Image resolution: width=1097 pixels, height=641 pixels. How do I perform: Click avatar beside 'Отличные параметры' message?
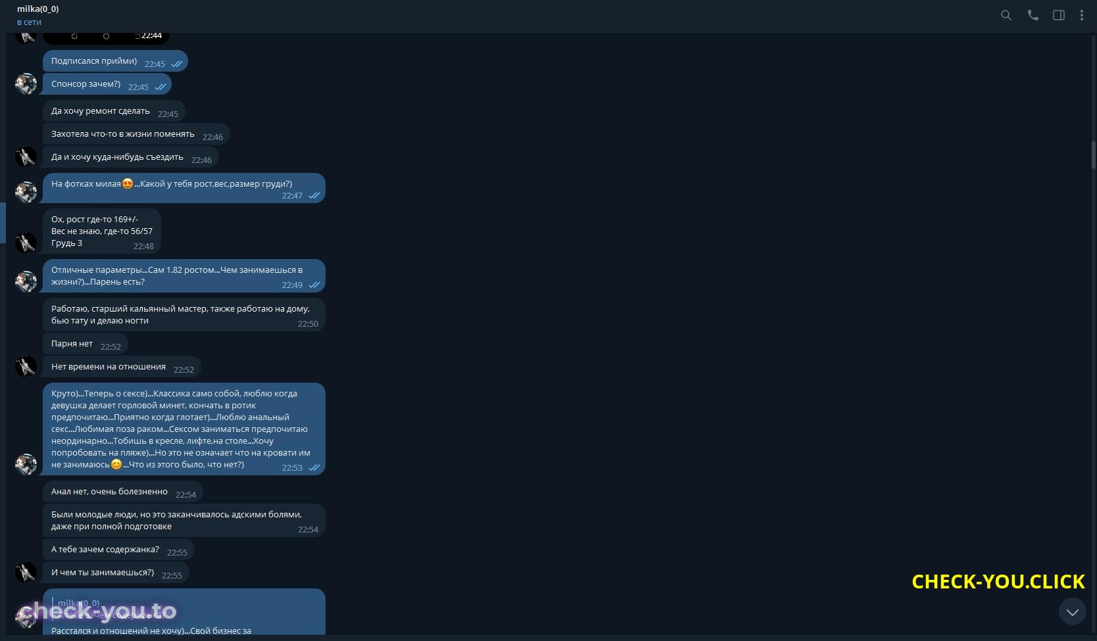(x=26, y=281)
